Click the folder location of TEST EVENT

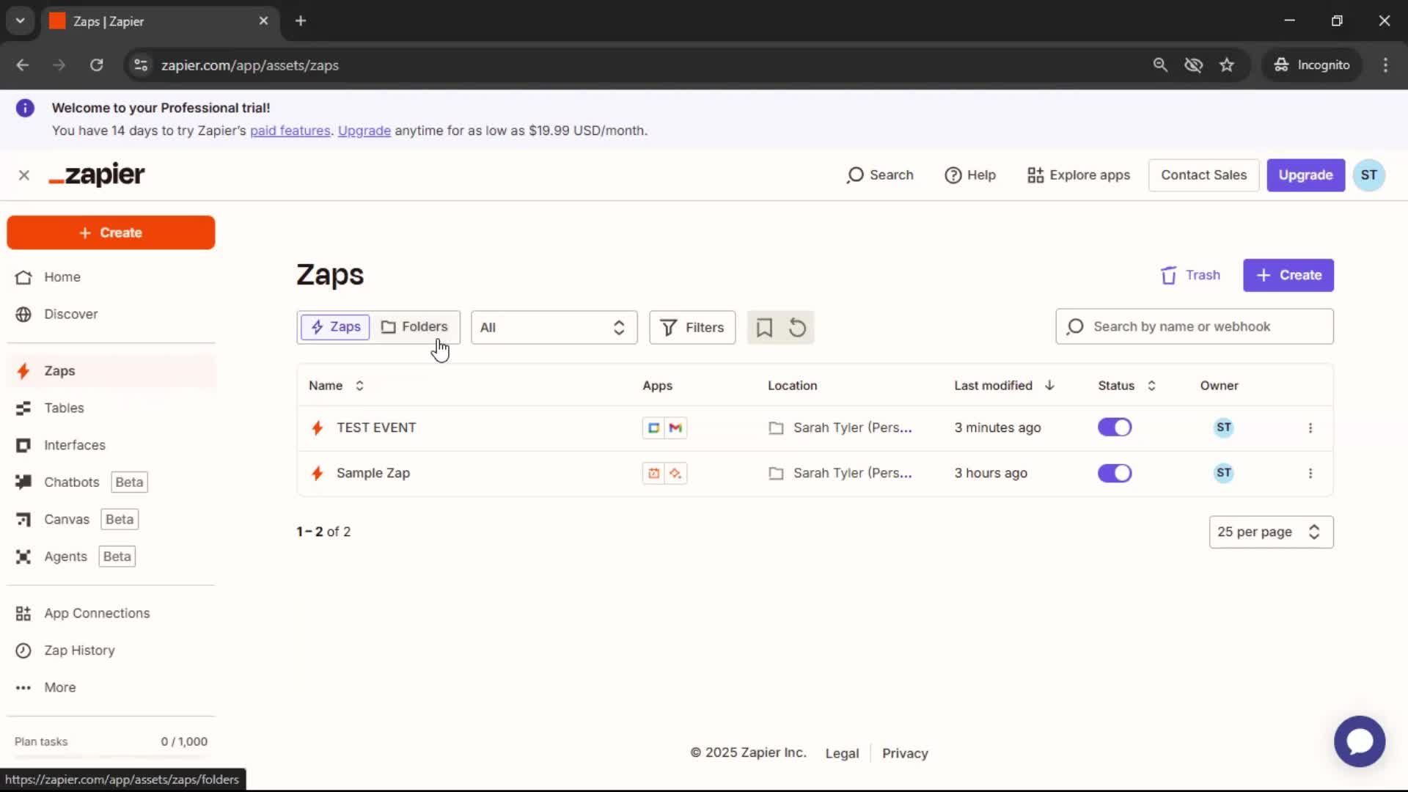(x=840, y=428)
